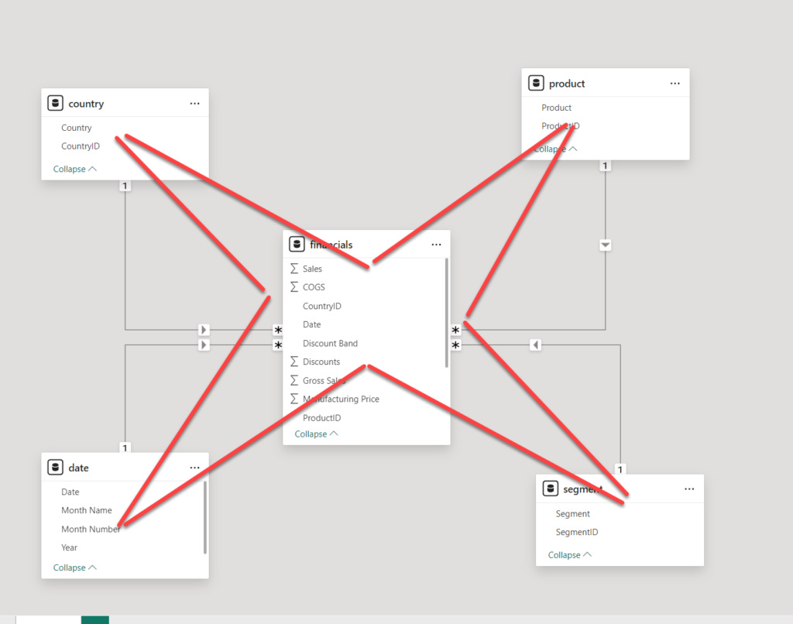Viewport: 793px width, 624px height.
Task: Select the financials table header title
Action: (331, 245)
